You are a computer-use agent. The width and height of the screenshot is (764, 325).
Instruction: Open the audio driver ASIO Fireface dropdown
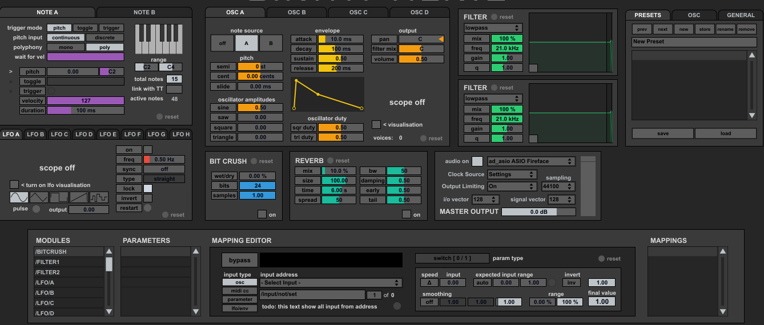pyautogui.click(x=530, y=161)
